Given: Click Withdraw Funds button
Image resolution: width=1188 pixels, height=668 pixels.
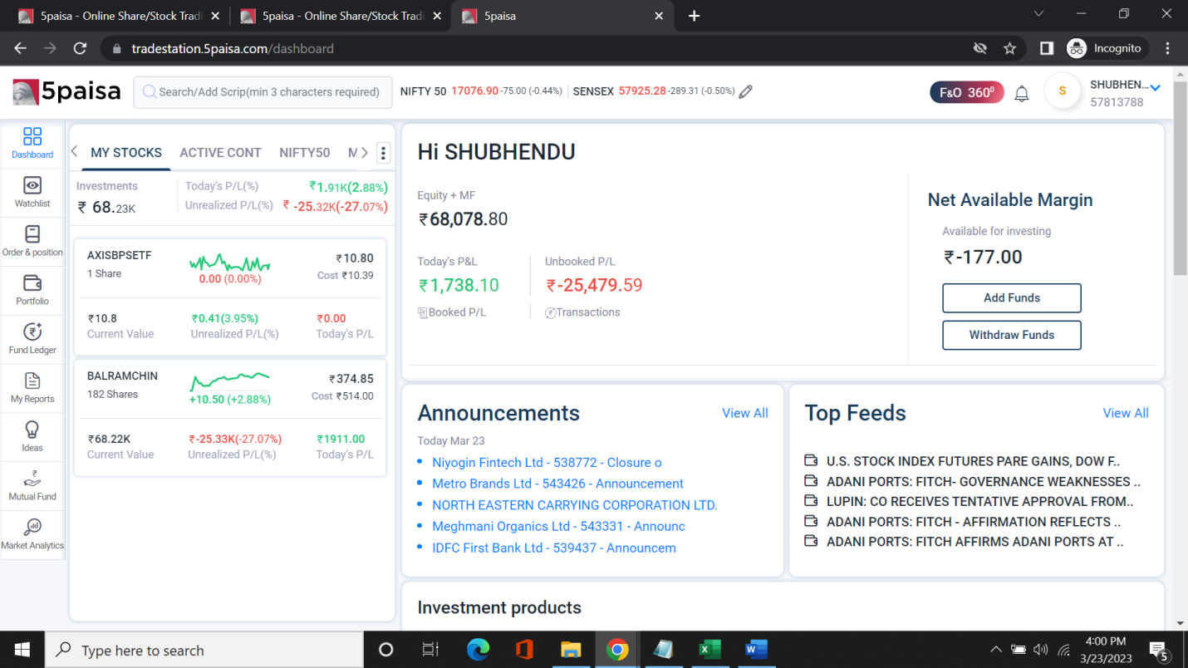Looking at the screenshot, I should (x=1012, y=335).
